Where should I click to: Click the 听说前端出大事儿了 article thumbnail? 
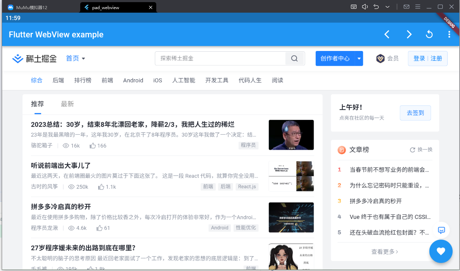coord(291,176)
